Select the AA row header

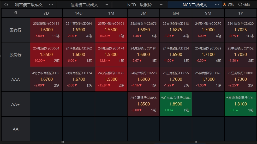16,129
